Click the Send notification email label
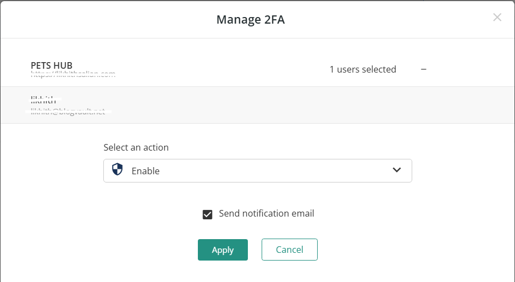The height and width of the screenshot is (282, 515). tap(267, 213)
